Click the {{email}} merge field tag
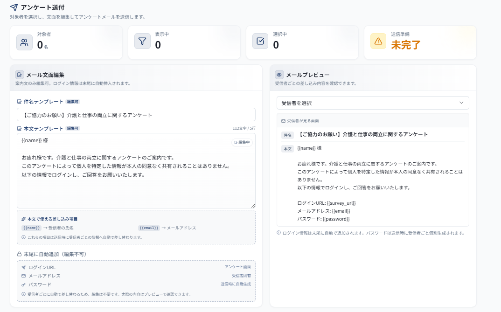This screenshot has width=501, height=312. click(x=149, y=228)
